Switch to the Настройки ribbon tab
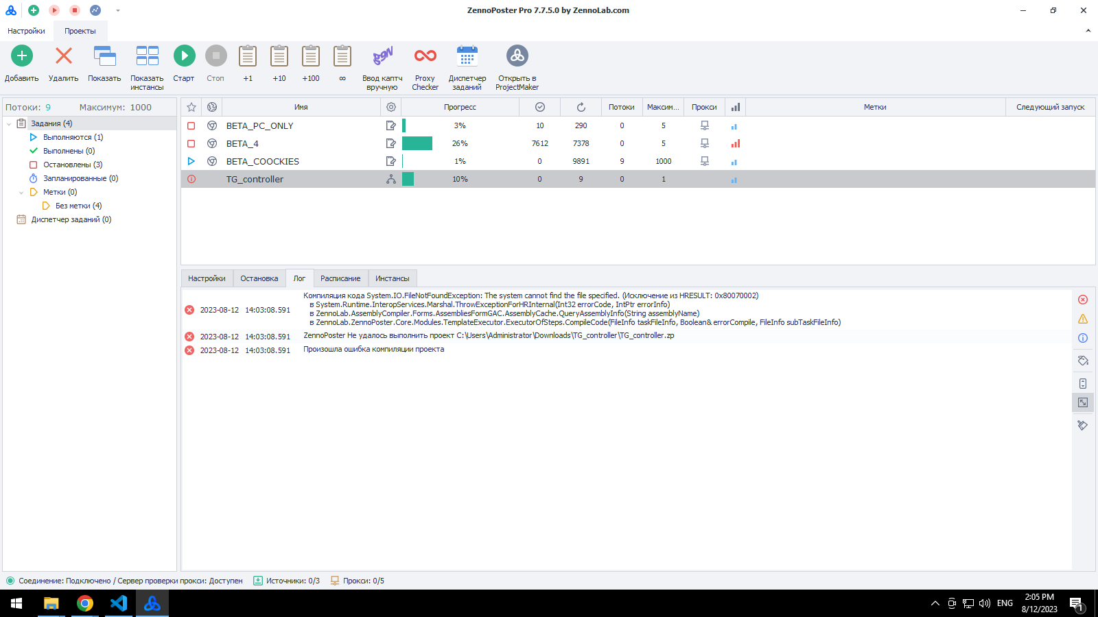The image size is (1098, 617). pyautogui.click(x=26, y=31)
